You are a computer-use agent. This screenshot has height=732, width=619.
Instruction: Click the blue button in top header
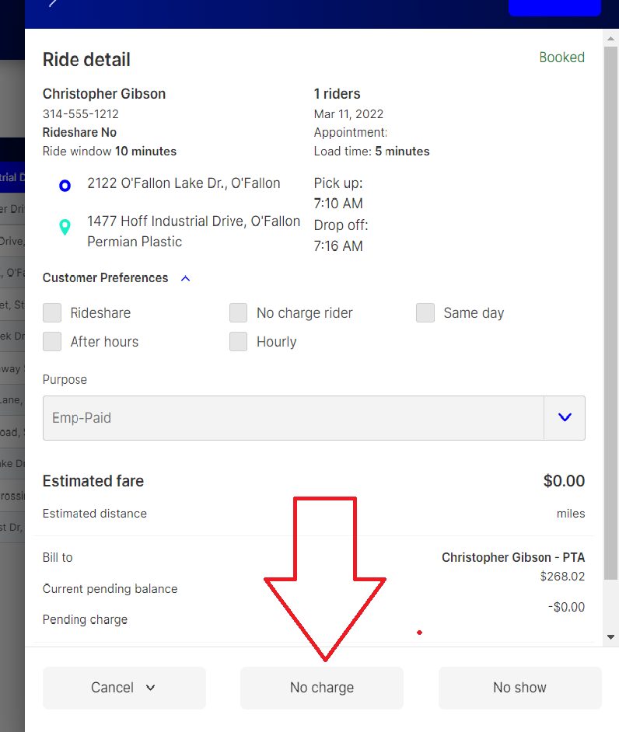pyautogui.click(x=554, y=7)
